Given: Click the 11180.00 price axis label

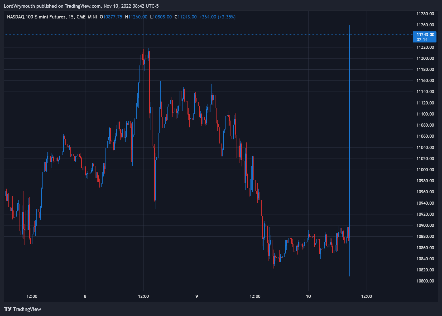Looking at the screenshot, I should 425,69.
